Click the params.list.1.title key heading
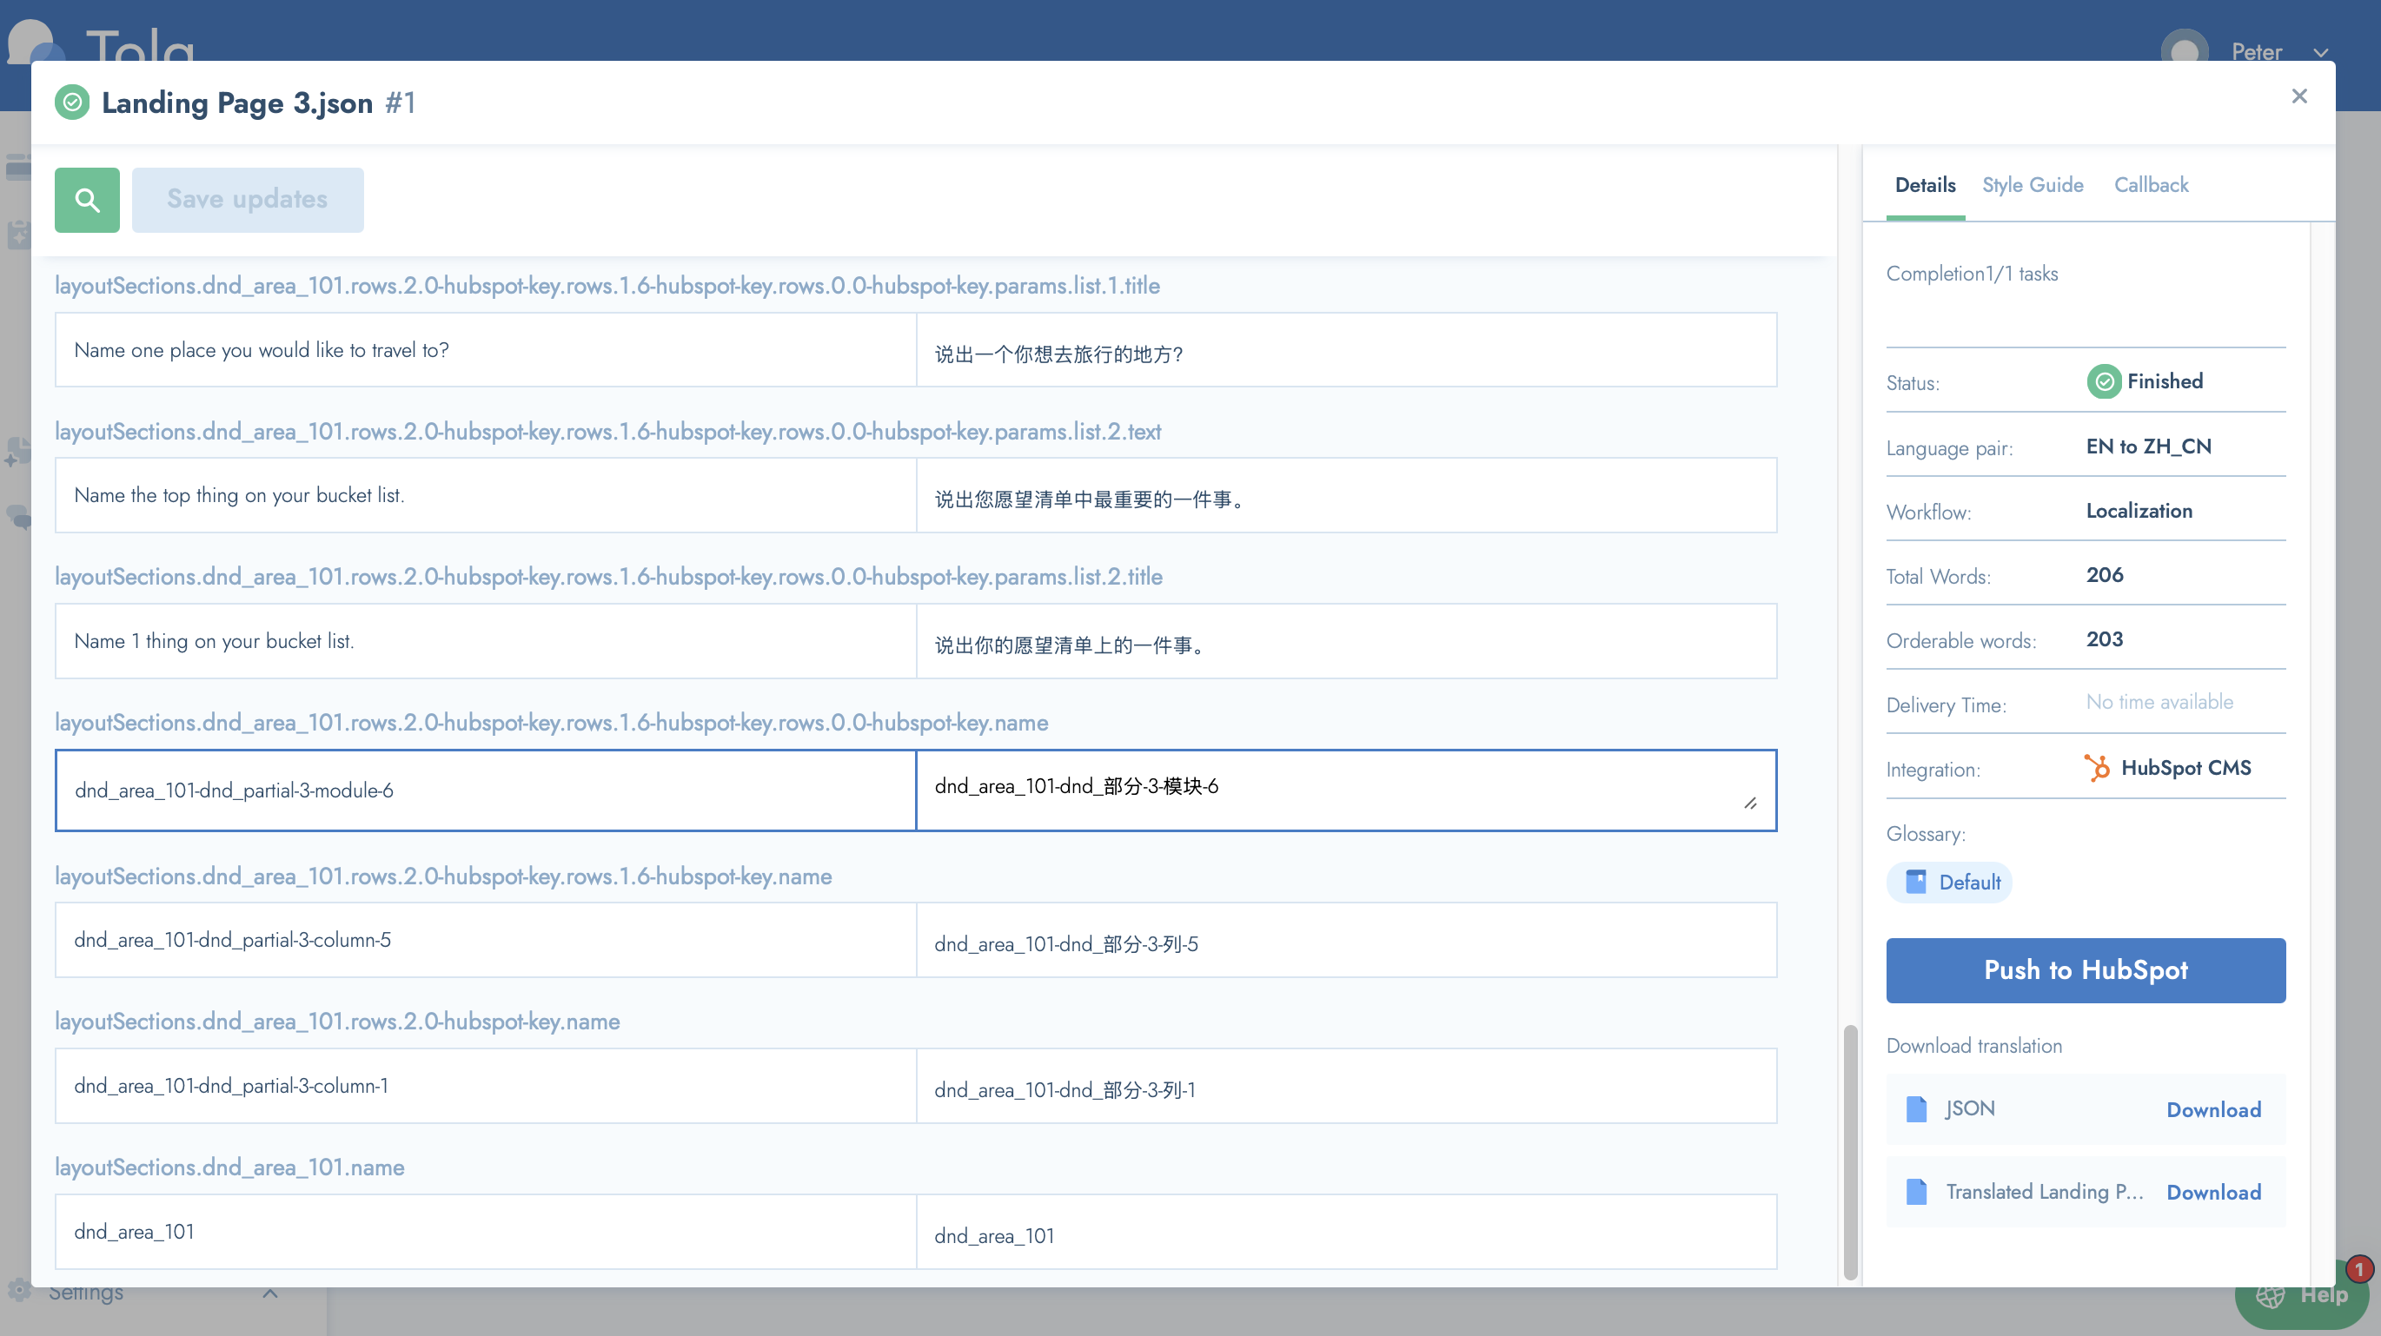The height and width of the screenshot is (1336, 2381). (607, 286)
